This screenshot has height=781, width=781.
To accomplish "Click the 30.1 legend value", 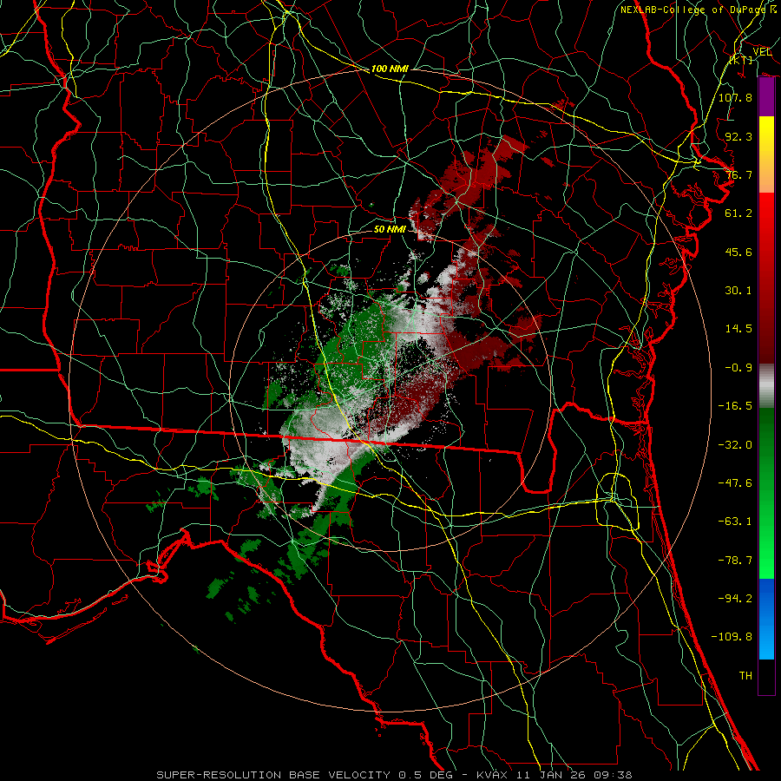I will click(x=738, y=291).
